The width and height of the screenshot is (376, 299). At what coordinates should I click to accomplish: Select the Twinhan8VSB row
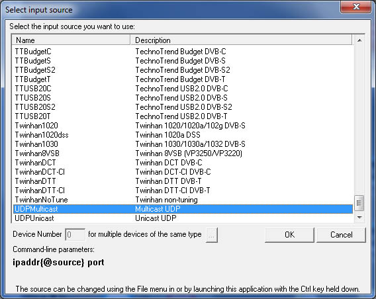183,153
